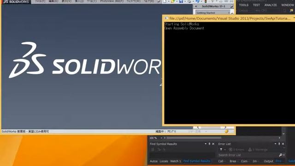
Task: Click the editing assembly status text
Action: (x=166, y=131)
